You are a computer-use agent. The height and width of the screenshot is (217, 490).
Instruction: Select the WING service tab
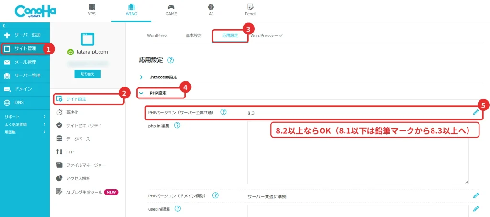131,11
